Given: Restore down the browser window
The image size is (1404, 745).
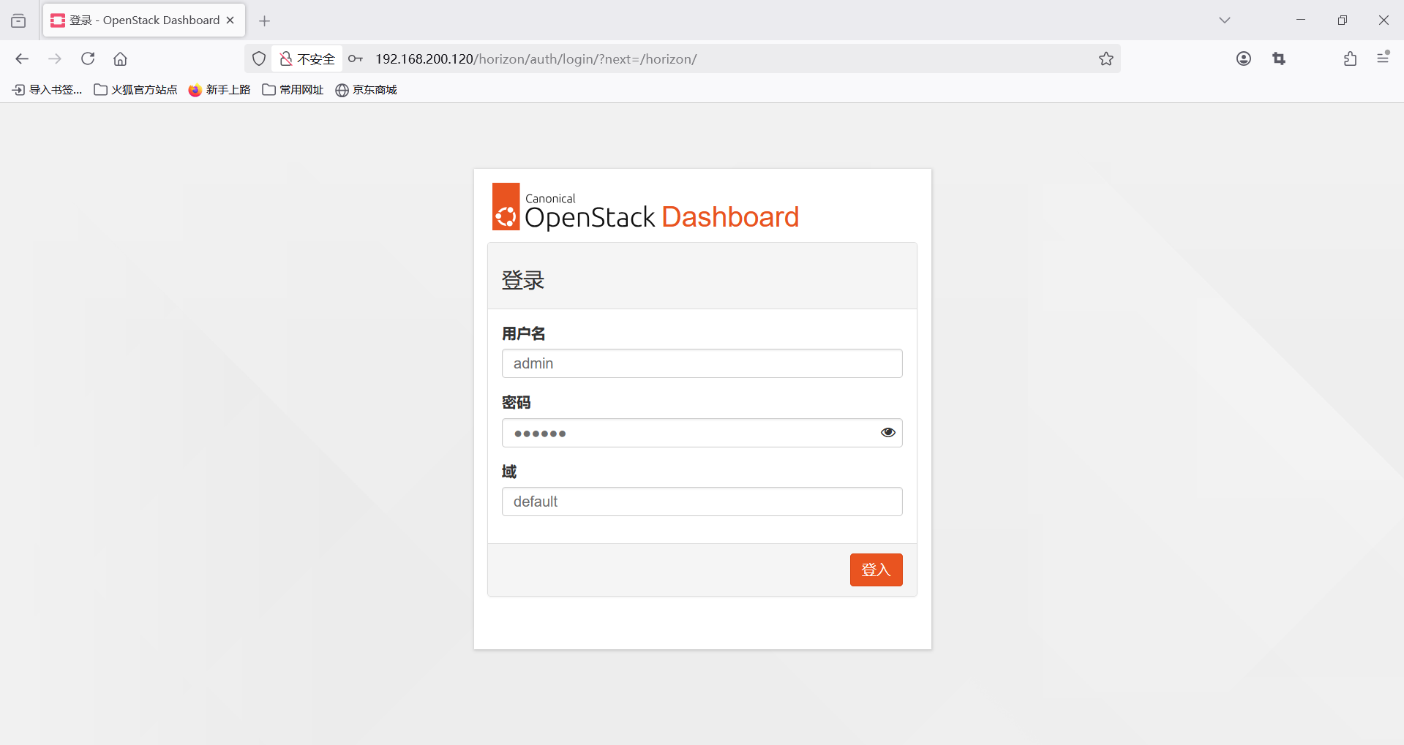Looking at the screenshot, I should tap(1343, 20).
